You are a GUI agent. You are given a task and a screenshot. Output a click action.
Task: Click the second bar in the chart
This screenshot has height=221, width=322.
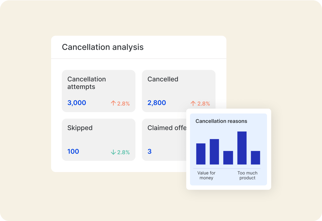click(214, 152)
